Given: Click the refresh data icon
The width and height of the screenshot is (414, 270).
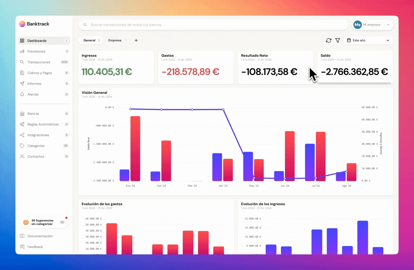Looking at the screenshot, I should coord(329,40).
